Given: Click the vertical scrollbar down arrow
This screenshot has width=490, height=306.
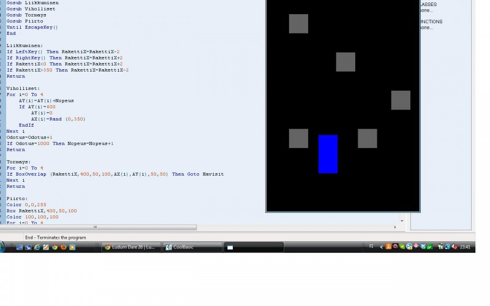Looking at the screenshot, I should (x=402, y=221).
